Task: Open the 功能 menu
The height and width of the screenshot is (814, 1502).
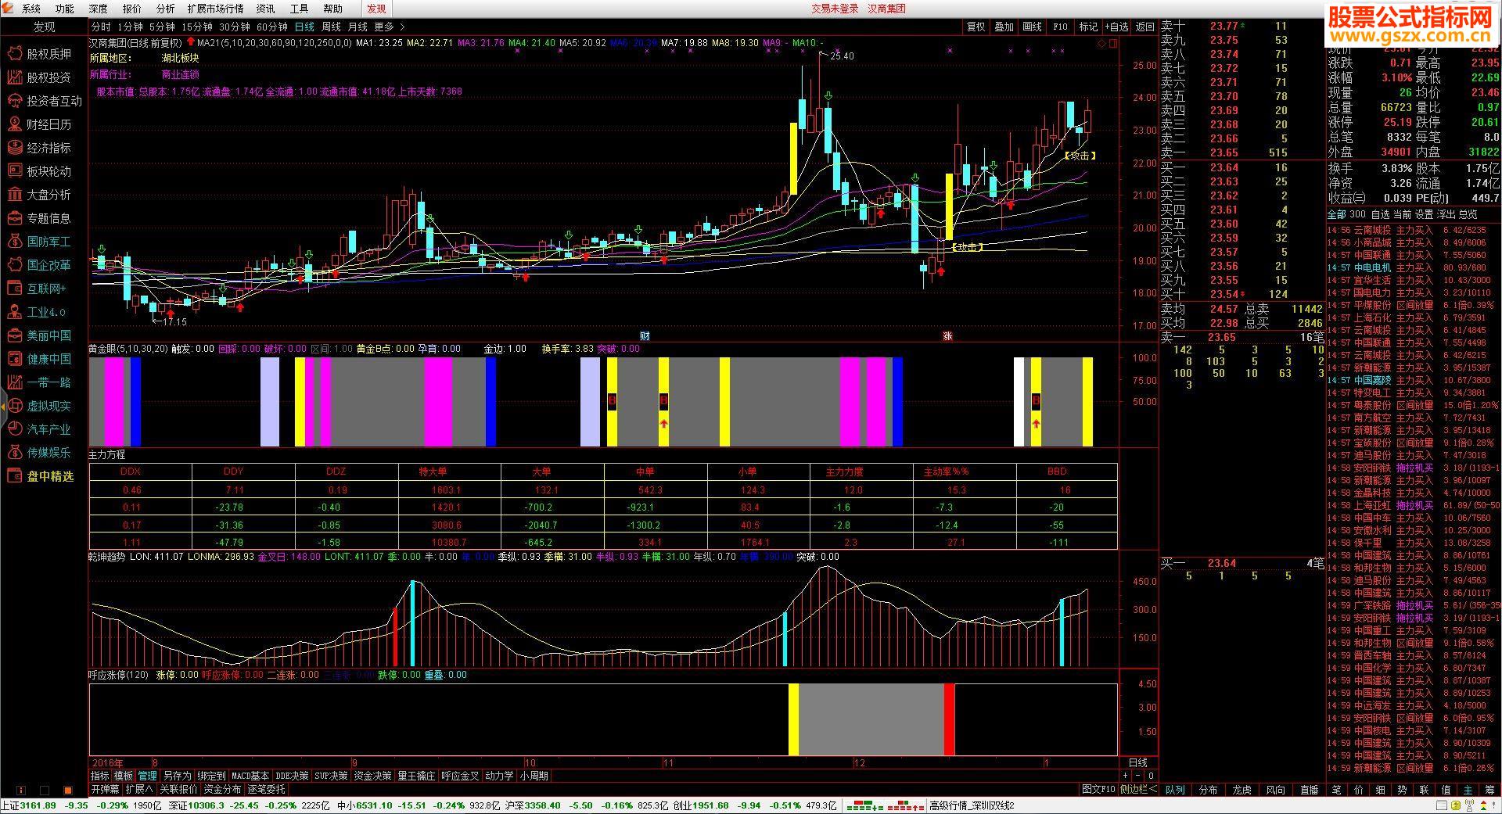Action: (x=65, y=9)
